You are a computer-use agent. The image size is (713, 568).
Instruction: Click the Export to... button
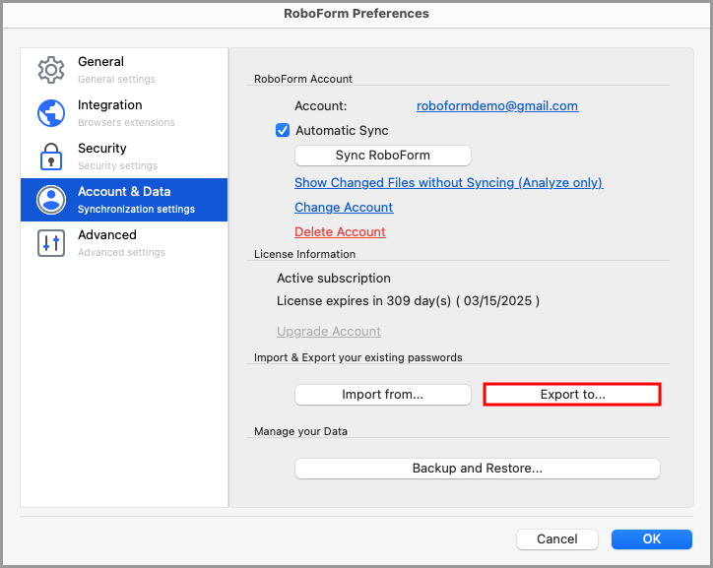click(x=572, y=395)
